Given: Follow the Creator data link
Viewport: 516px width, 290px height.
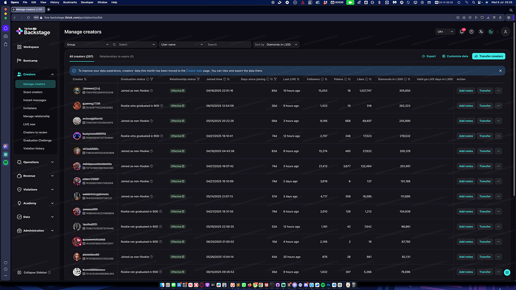Looking at the screenshot, I should click(194, 70).
